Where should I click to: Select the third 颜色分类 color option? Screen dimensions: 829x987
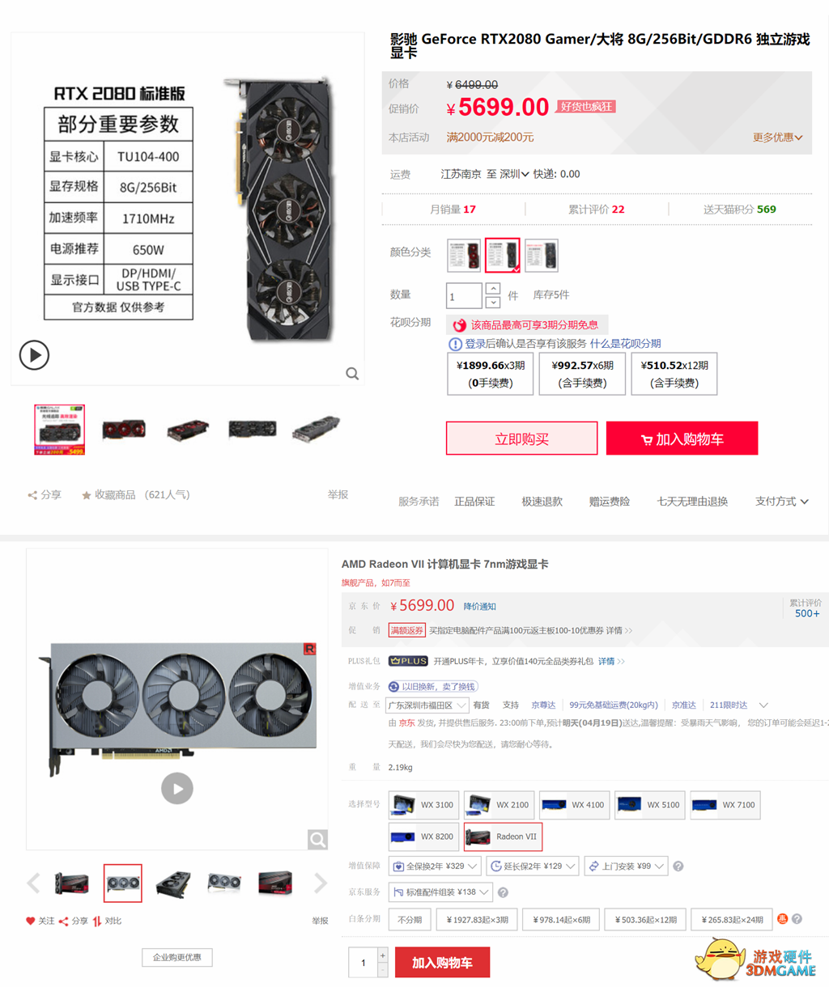click(542, 256)
